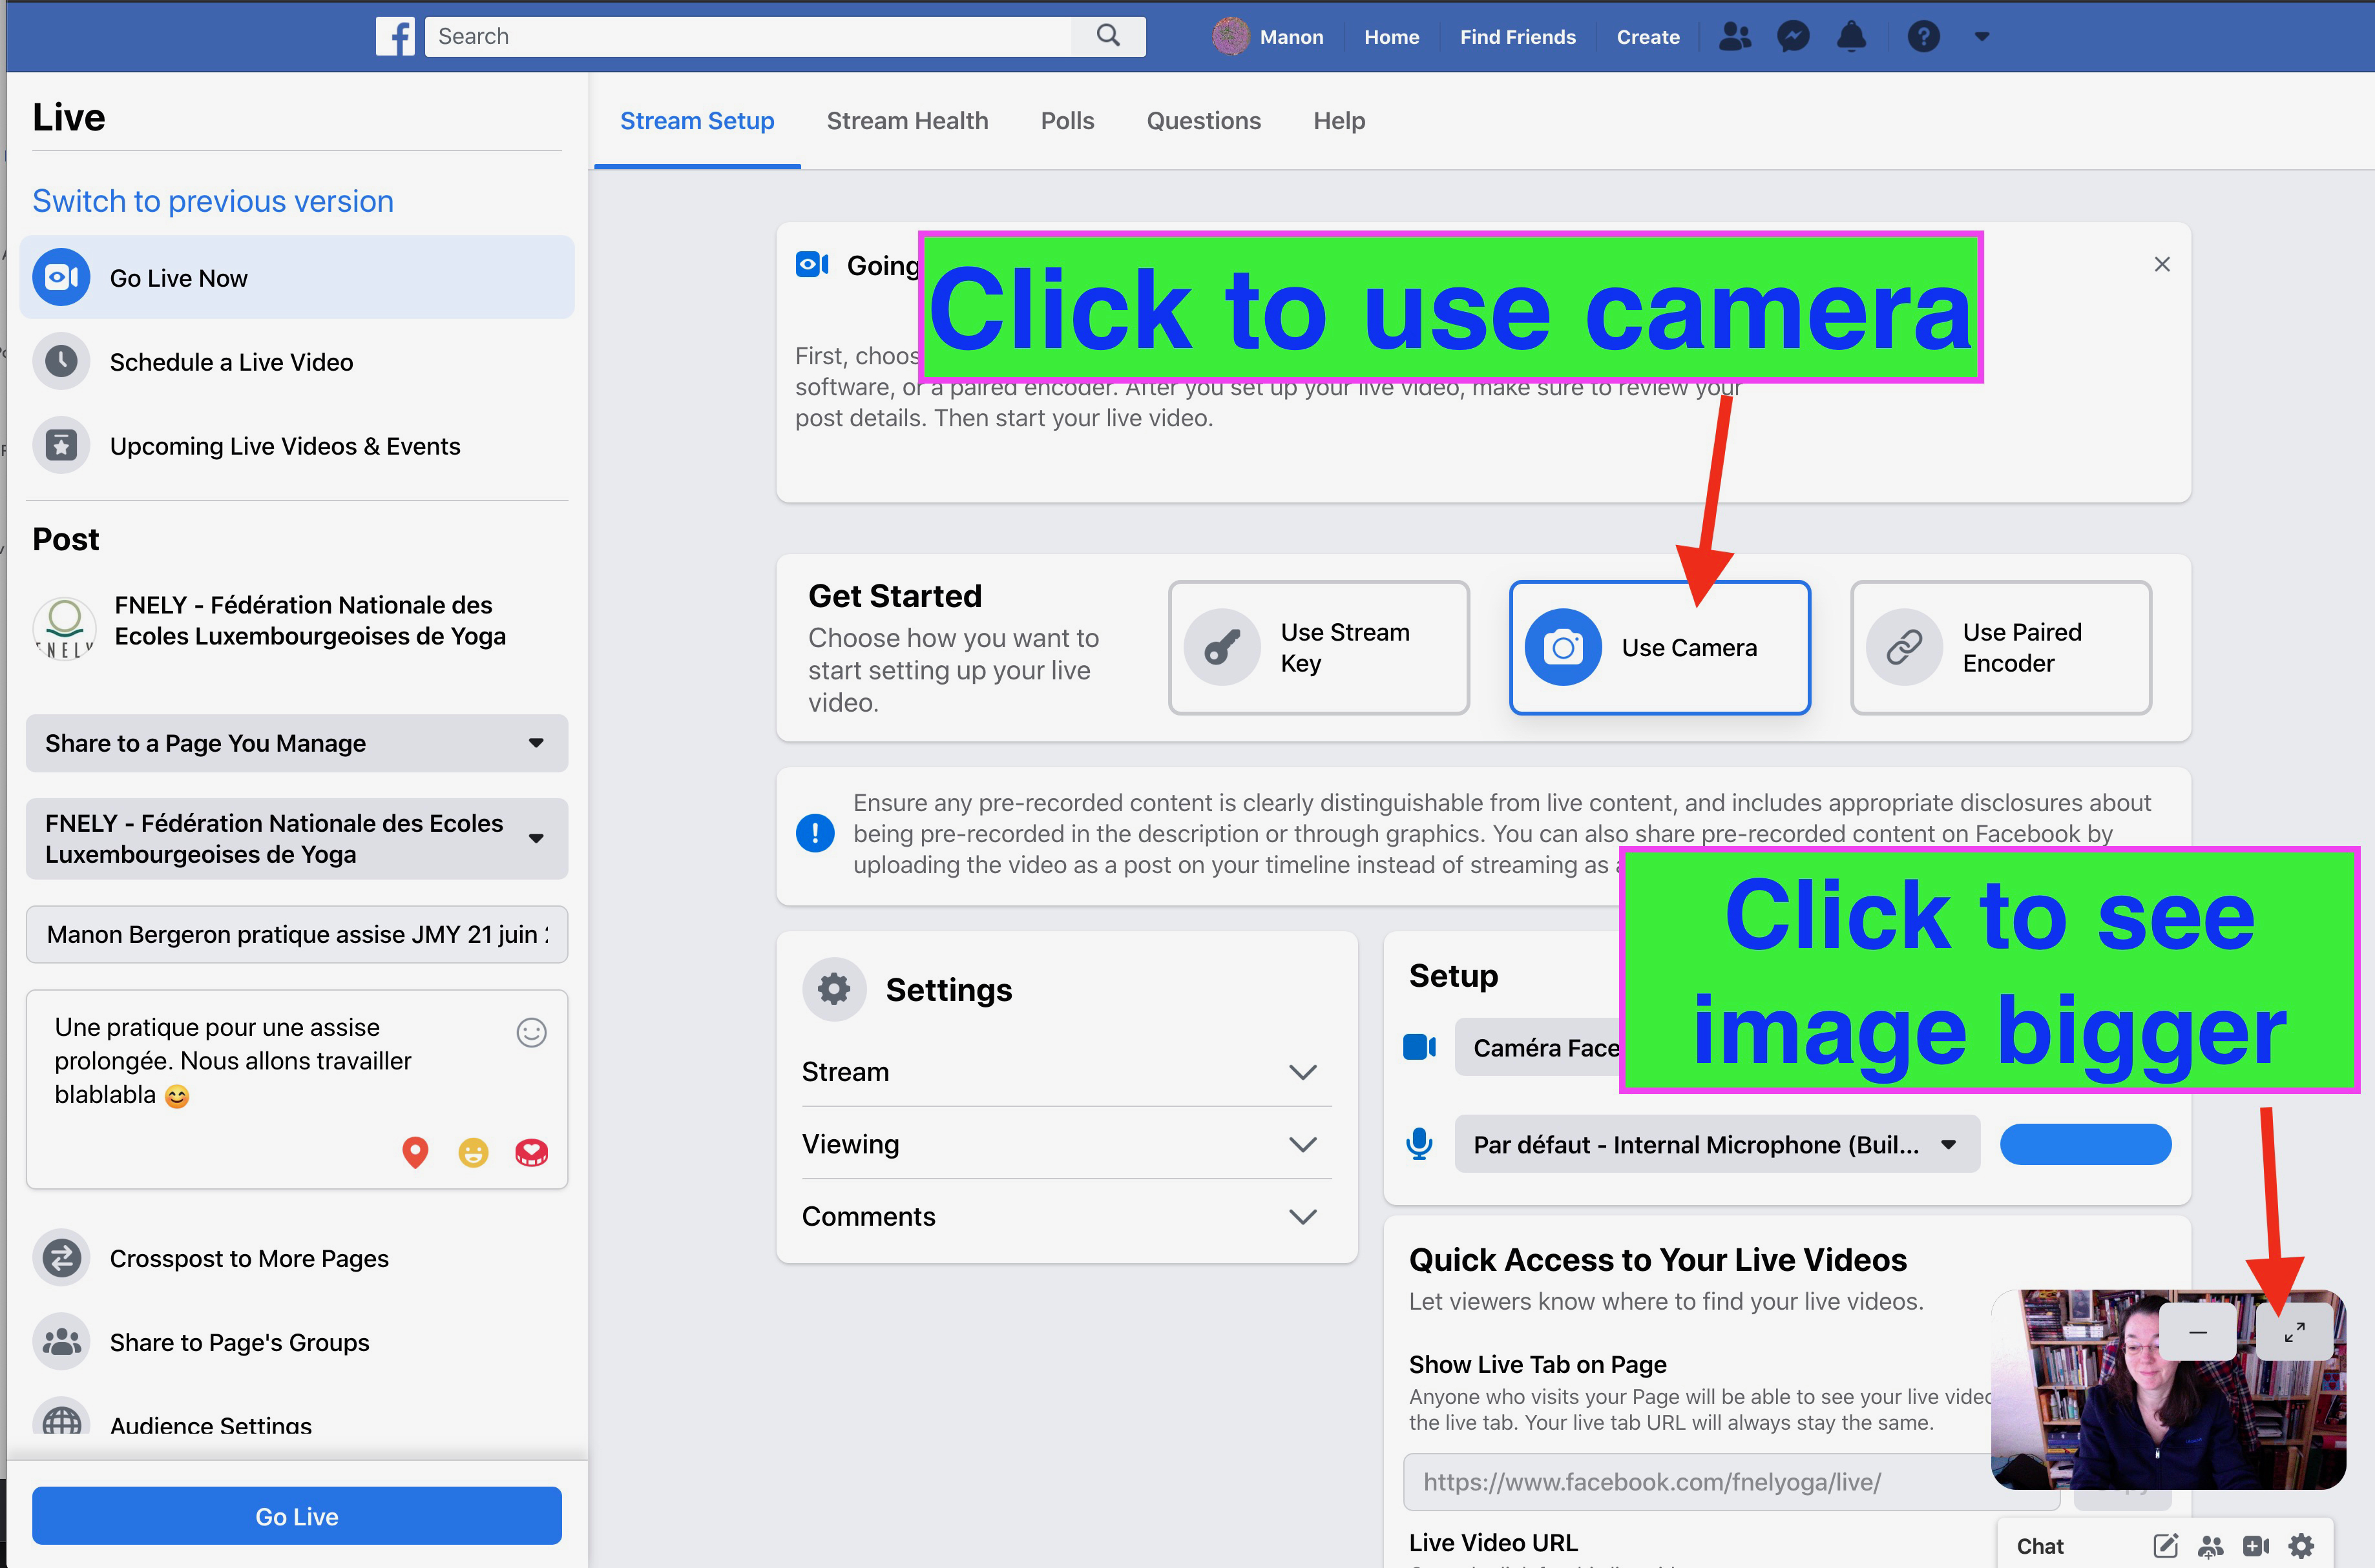This screenshot has height=1568, width=2375.
Task: Select the Use Camera option
Action: pyautogui.click(x=1660, y=648)
